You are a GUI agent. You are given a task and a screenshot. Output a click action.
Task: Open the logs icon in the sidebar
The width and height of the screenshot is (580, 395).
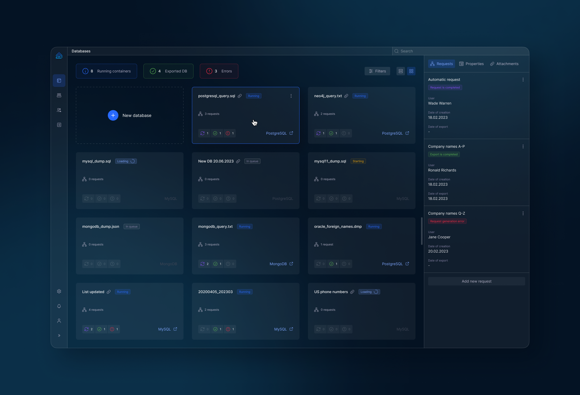pos(59,125)
